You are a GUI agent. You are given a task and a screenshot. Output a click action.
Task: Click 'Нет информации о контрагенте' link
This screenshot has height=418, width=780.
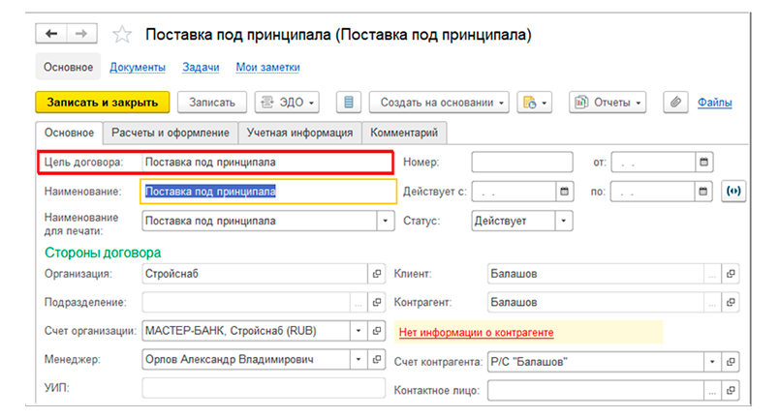476,333
